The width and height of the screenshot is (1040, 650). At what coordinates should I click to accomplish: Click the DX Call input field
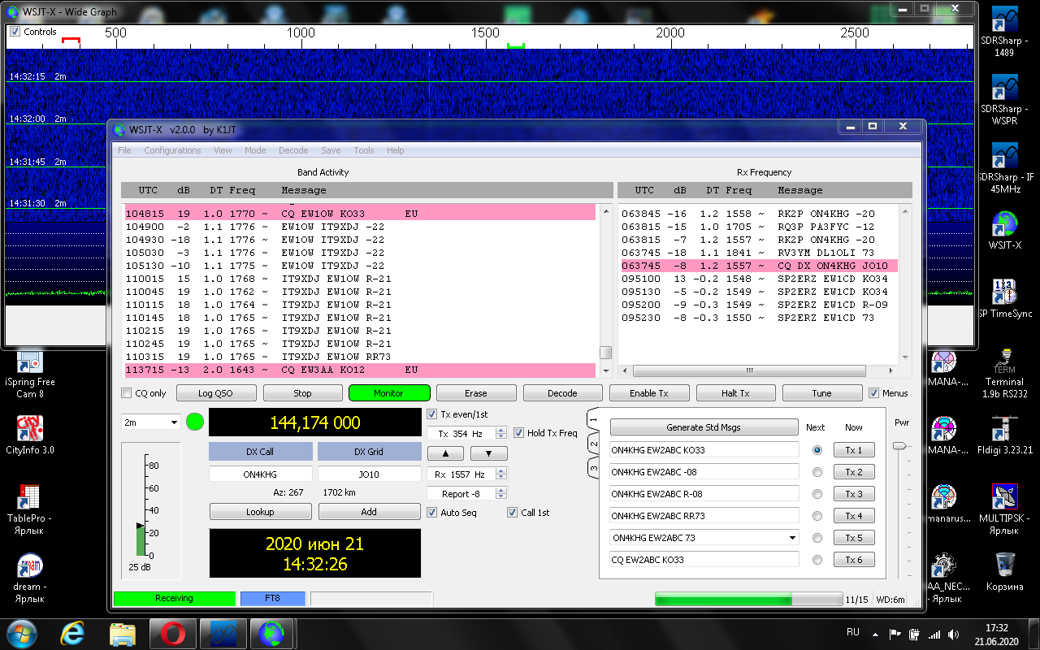point(260,474)
